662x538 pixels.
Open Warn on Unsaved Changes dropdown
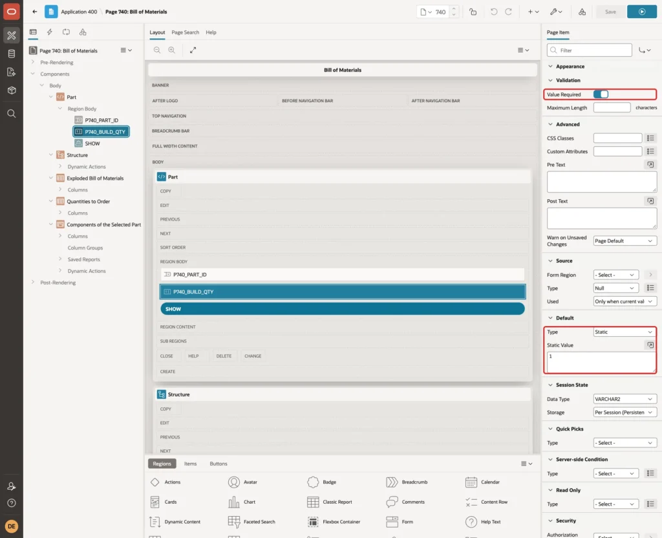click(x=625, y=241)
